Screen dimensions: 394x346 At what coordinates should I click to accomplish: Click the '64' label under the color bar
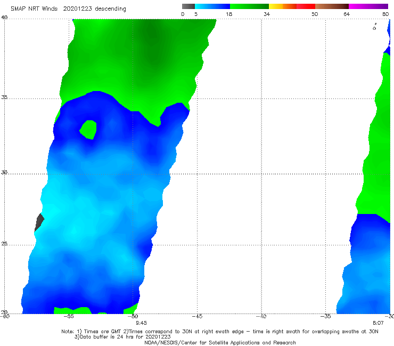(x=347, y=14)
